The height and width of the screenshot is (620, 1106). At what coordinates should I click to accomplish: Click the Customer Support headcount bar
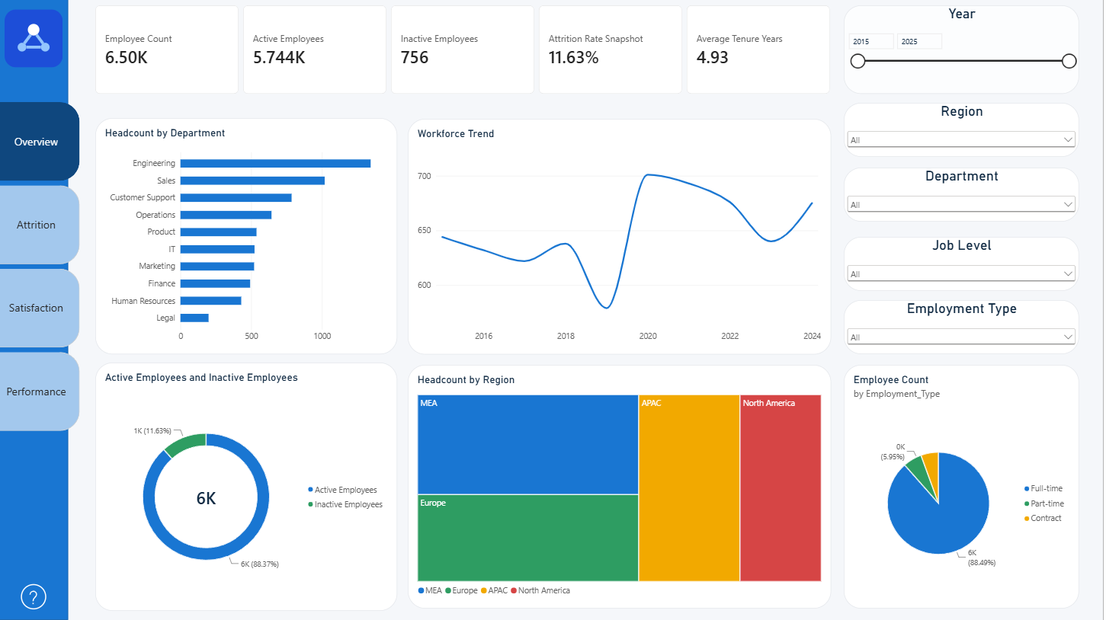point(236,197)
